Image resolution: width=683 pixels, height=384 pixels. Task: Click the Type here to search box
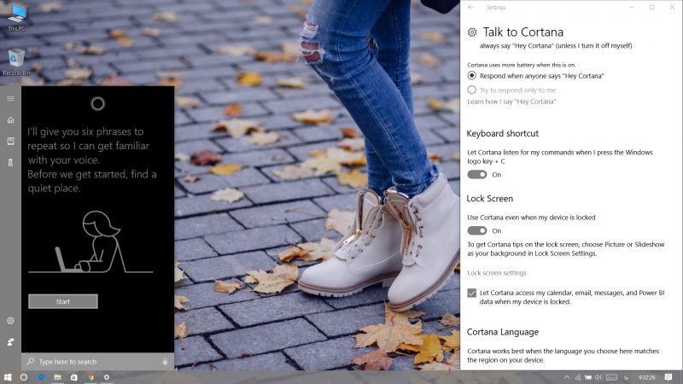pos(97,361)
